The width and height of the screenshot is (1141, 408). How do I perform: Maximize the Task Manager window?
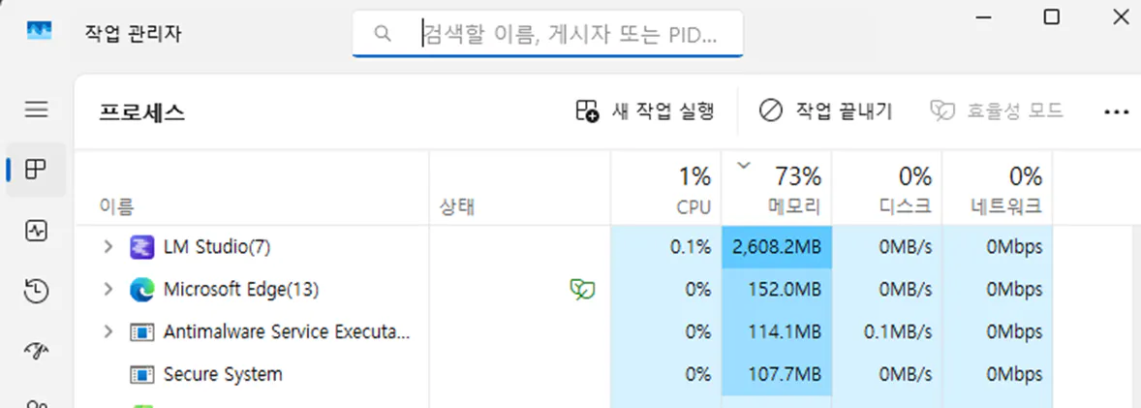[1052, 16]
